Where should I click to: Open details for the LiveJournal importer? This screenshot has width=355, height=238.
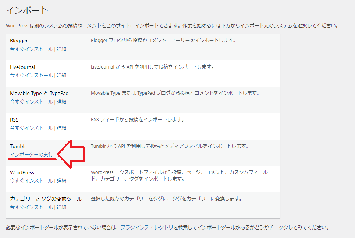61,75
